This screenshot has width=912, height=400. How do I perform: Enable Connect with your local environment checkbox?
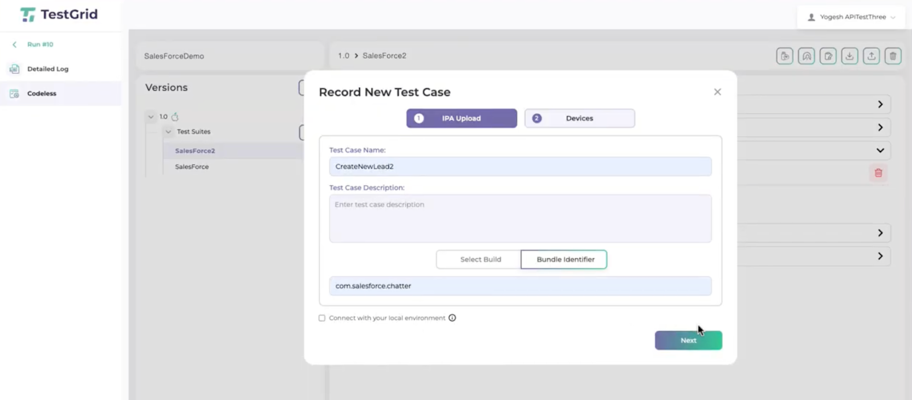coord(322,318)
